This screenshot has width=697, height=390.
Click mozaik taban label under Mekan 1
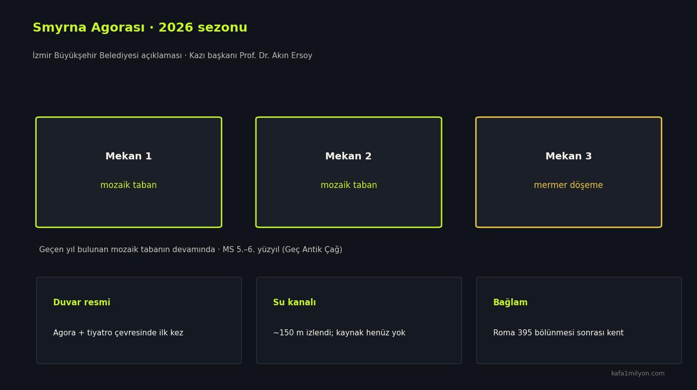pyautogui.click(x=128, y=185)
